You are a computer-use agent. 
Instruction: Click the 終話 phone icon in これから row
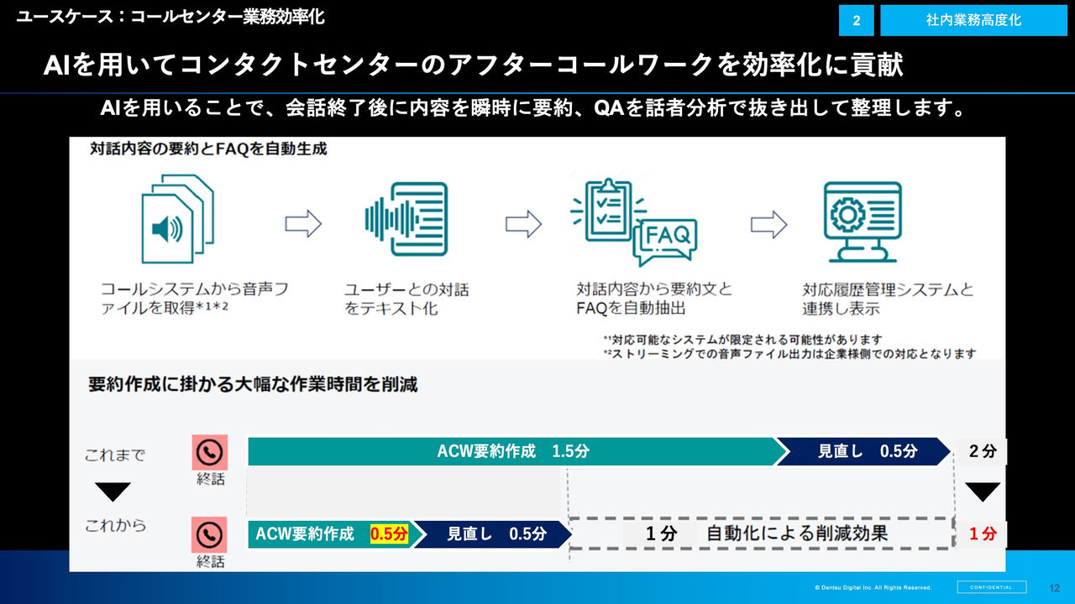pyautogui.click(x=209, y=534)
